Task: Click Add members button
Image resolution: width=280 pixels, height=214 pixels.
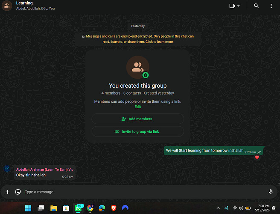Action: 138,119
